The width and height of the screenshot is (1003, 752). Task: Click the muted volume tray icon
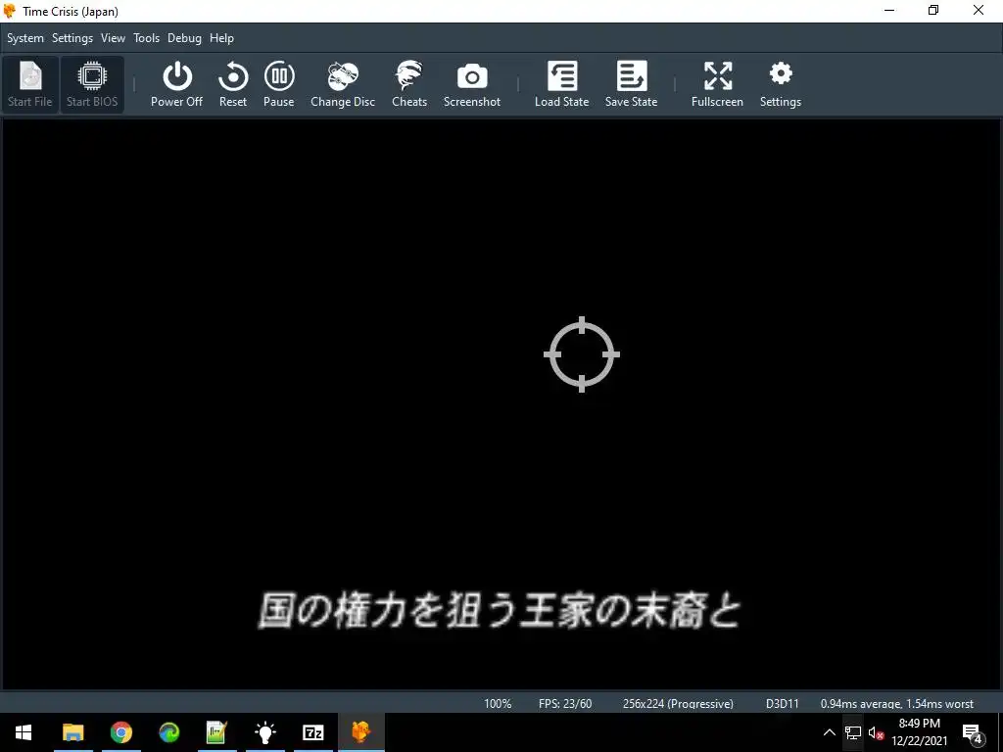coord(876,732)
